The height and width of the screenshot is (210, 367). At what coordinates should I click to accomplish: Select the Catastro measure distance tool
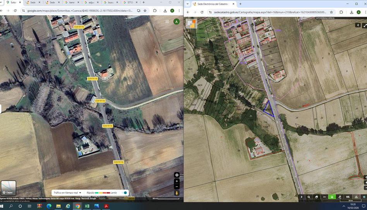324,197
